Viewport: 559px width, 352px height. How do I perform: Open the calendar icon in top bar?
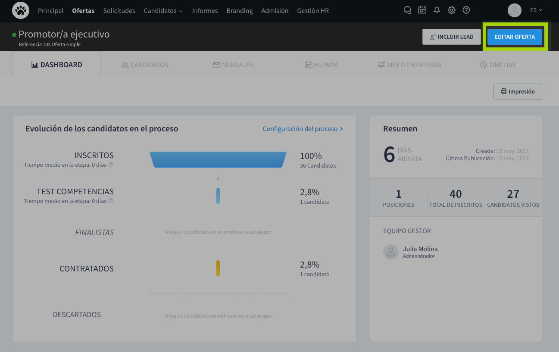pyautogui.click(x=422, y=10)
